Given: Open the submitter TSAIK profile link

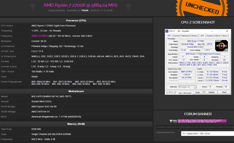Looking at the screenshot, I should [x=85, y=10].
